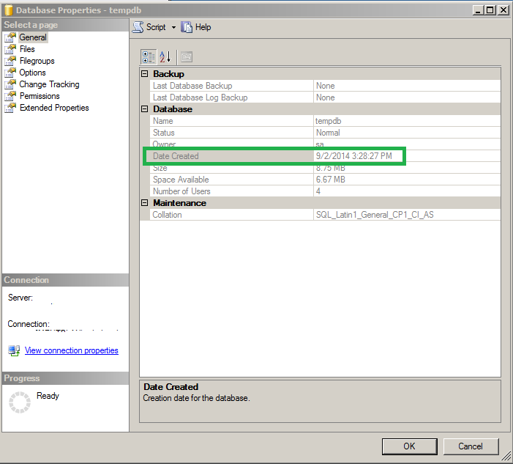The image size is (513, 464).
Task: Click the icon beside Files page
Action: 10,49
